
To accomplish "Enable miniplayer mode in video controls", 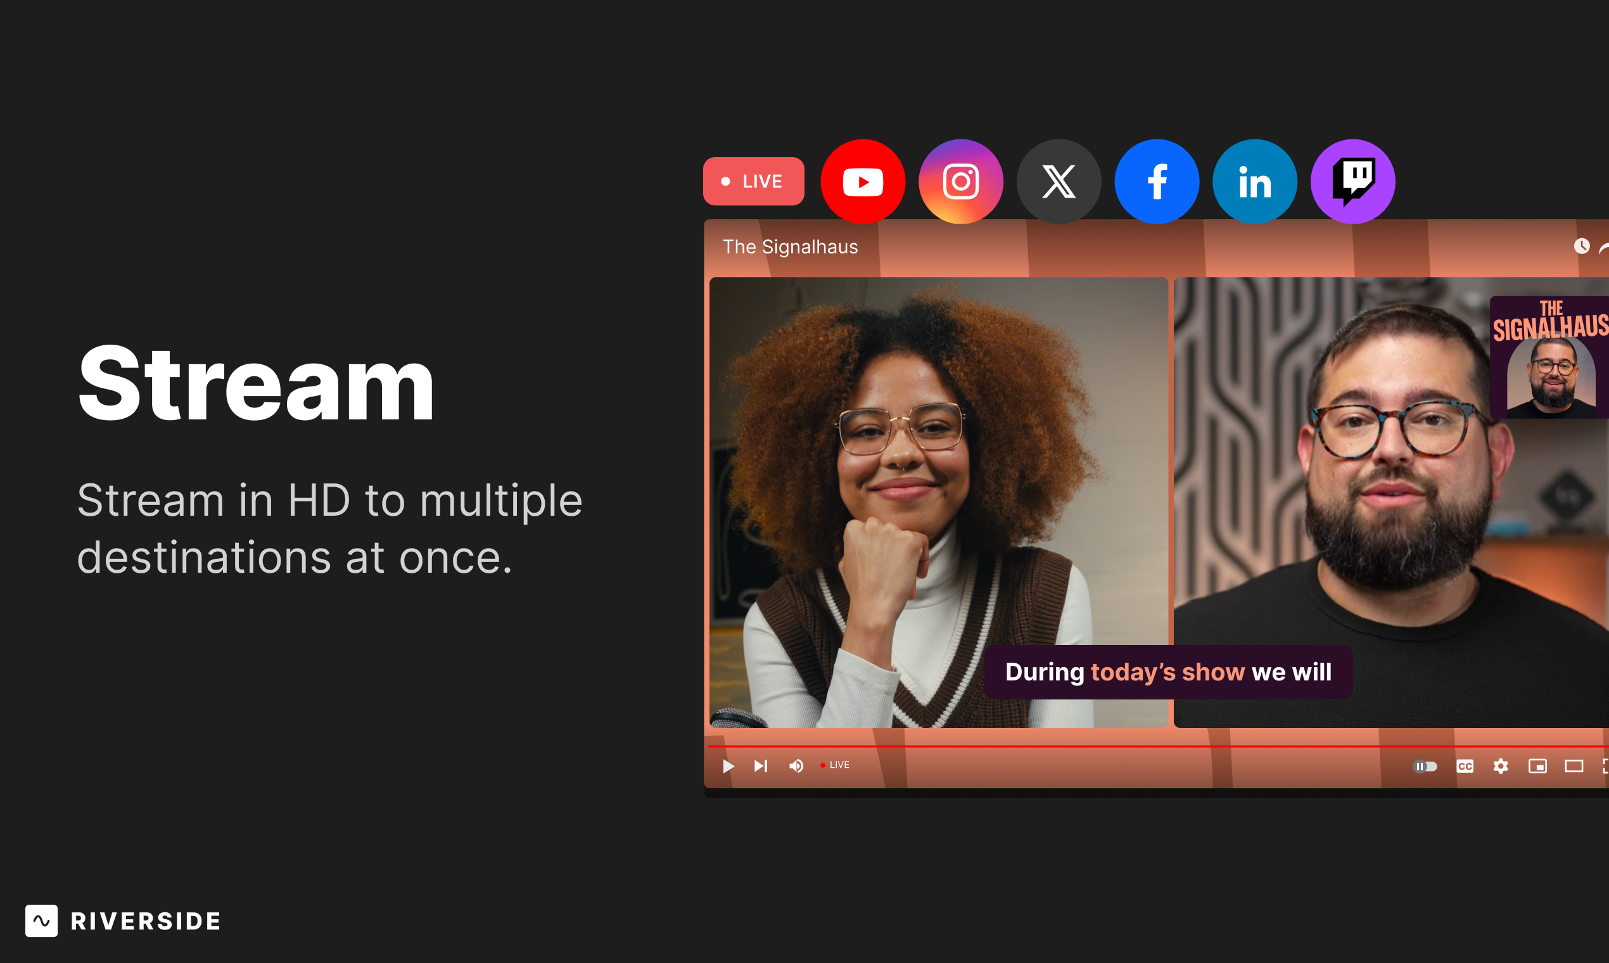I will pos(1537,767).
